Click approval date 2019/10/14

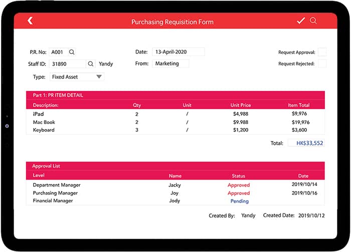point(304,184)
